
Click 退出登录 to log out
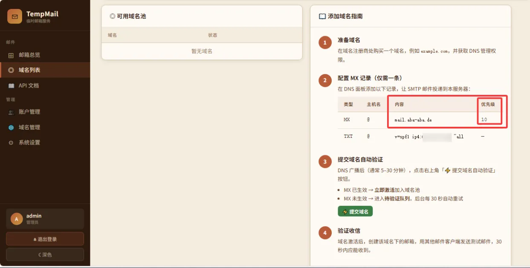pyautogui.click(x=44, y=239)
